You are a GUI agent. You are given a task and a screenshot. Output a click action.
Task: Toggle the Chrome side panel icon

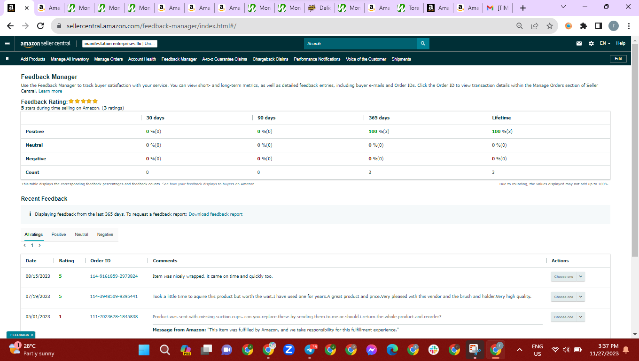[x=599, y=26]
